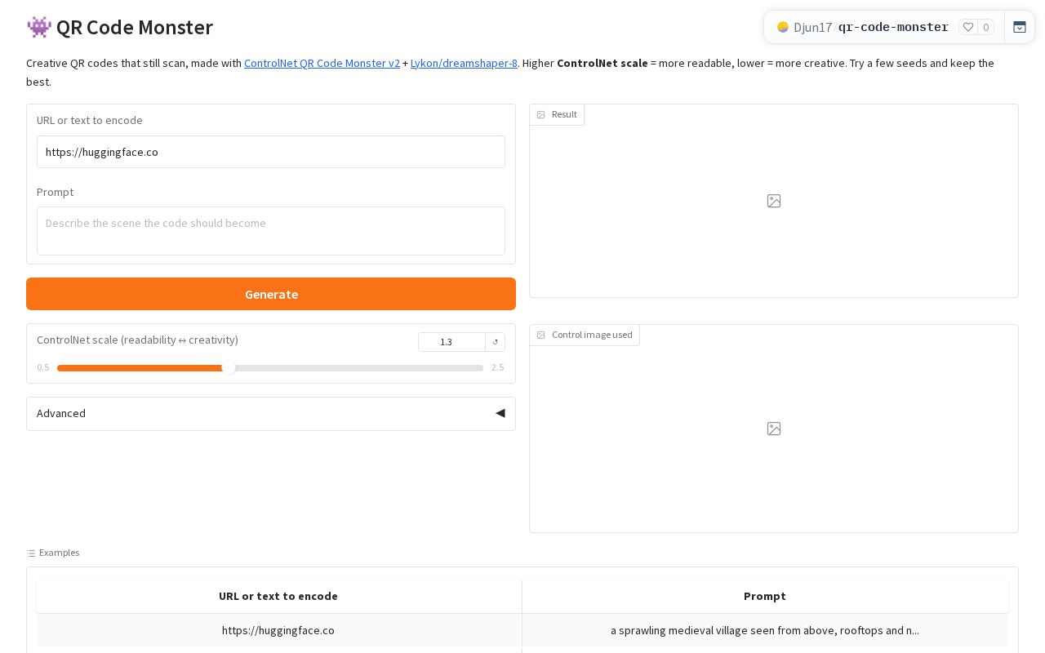The width and height of the screenshot is (1045, 653).
Task: Click the URL or text to encode column header
Action: (x=278, y=596)
